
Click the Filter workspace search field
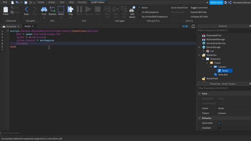tap(224, 31)
